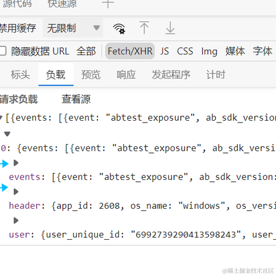Click the 请求负载 section heading
The width and height of the screenshot is (276, 276).
tap(18, 99)
